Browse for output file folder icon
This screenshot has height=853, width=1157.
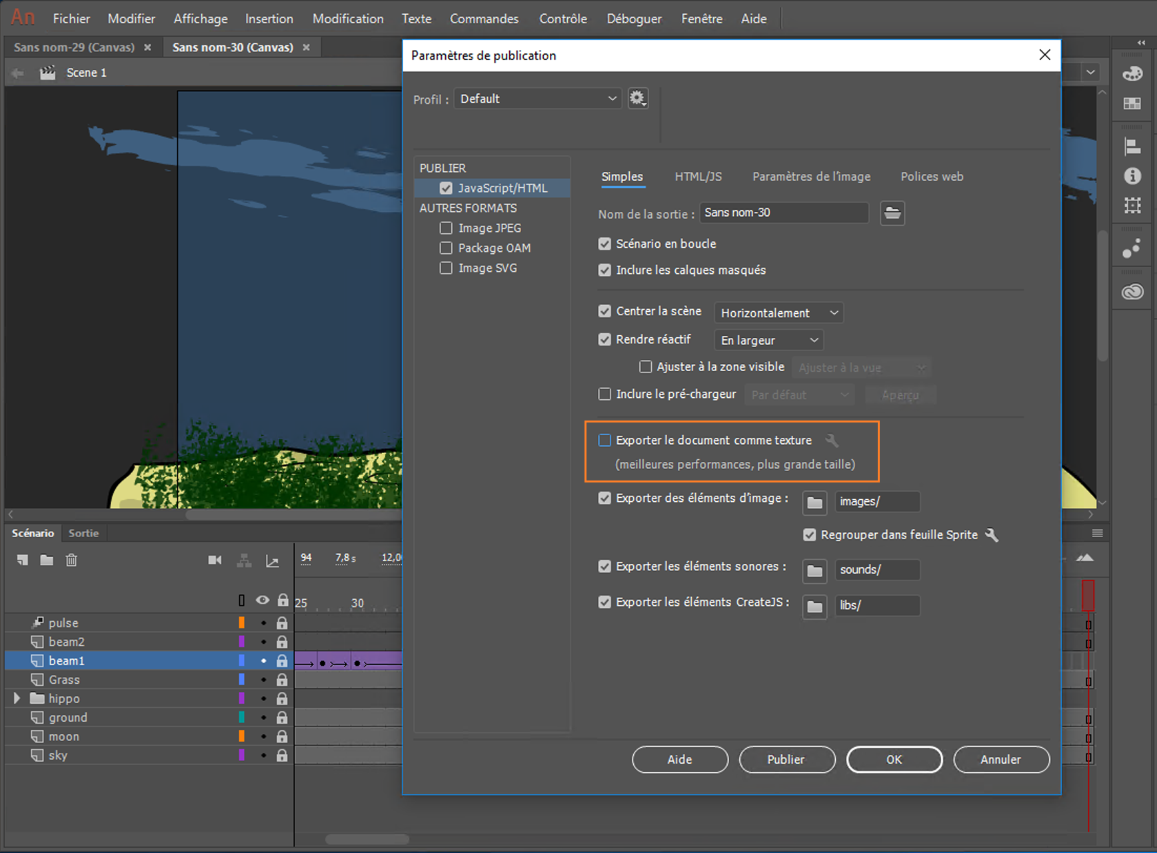click(x=892, y=213)
